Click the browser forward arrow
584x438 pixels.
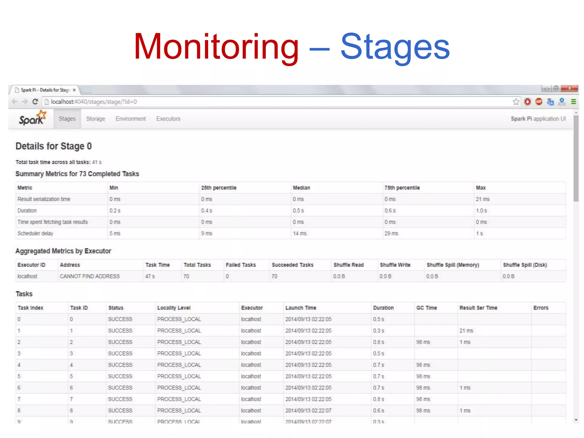point(25,102)
